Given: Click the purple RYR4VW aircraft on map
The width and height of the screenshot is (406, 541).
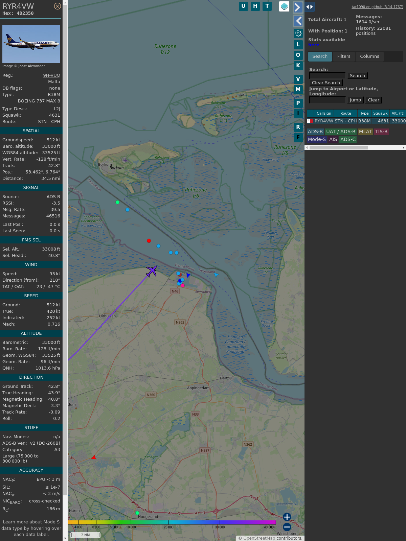Looking at the screenshot, I should (151, 271).
